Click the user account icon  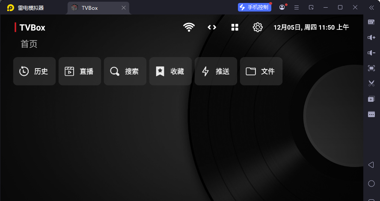(x=282, y=7)
